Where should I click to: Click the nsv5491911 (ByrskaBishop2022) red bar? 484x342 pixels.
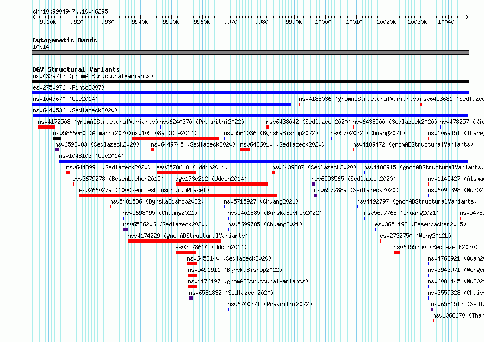click(193, 275)
